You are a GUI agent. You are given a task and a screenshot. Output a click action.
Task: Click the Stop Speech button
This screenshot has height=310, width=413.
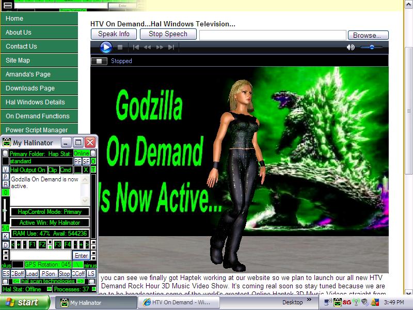168,34
